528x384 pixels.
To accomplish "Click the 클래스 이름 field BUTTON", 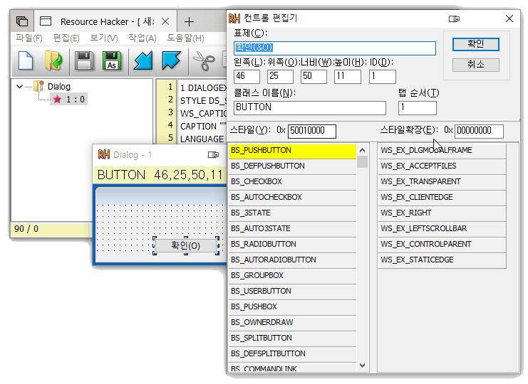I will (x=310, y=107).
